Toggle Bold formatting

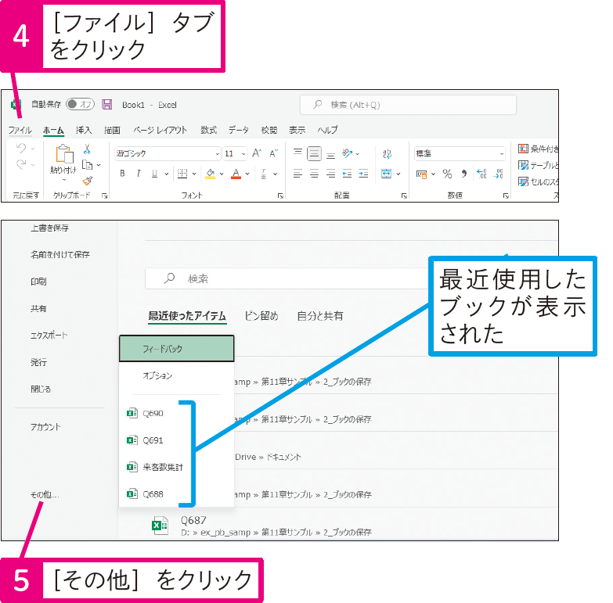[x=122, y=174]
